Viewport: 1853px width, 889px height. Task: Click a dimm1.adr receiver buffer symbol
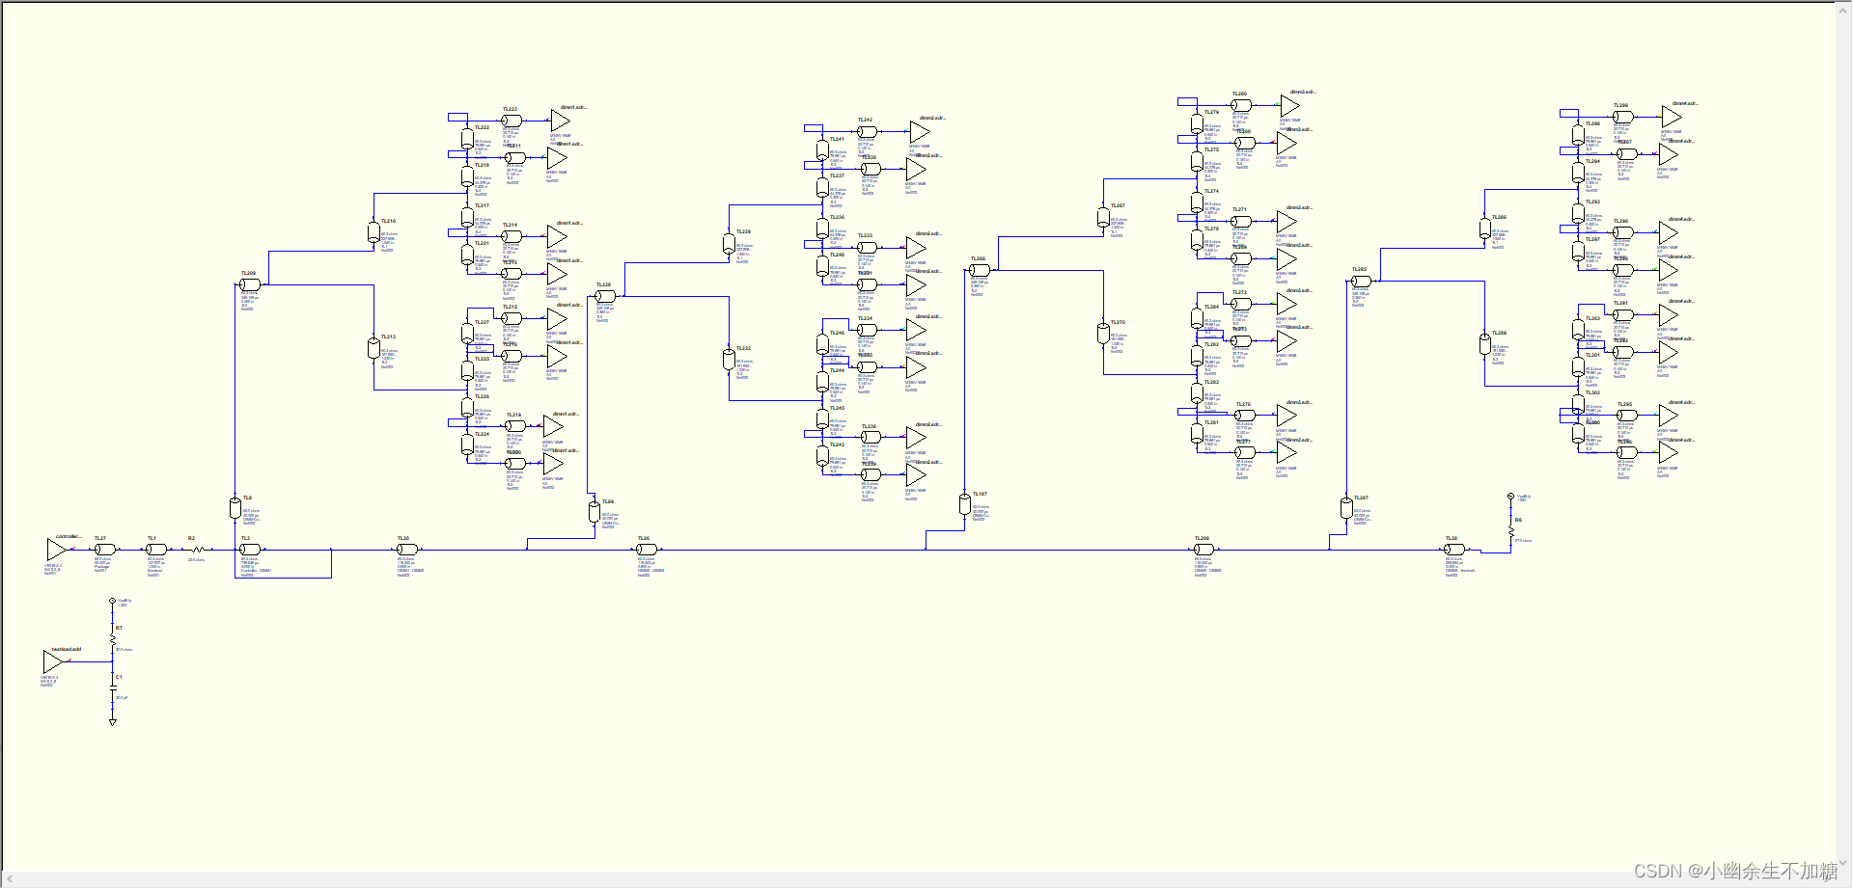[x=558, y=120]
